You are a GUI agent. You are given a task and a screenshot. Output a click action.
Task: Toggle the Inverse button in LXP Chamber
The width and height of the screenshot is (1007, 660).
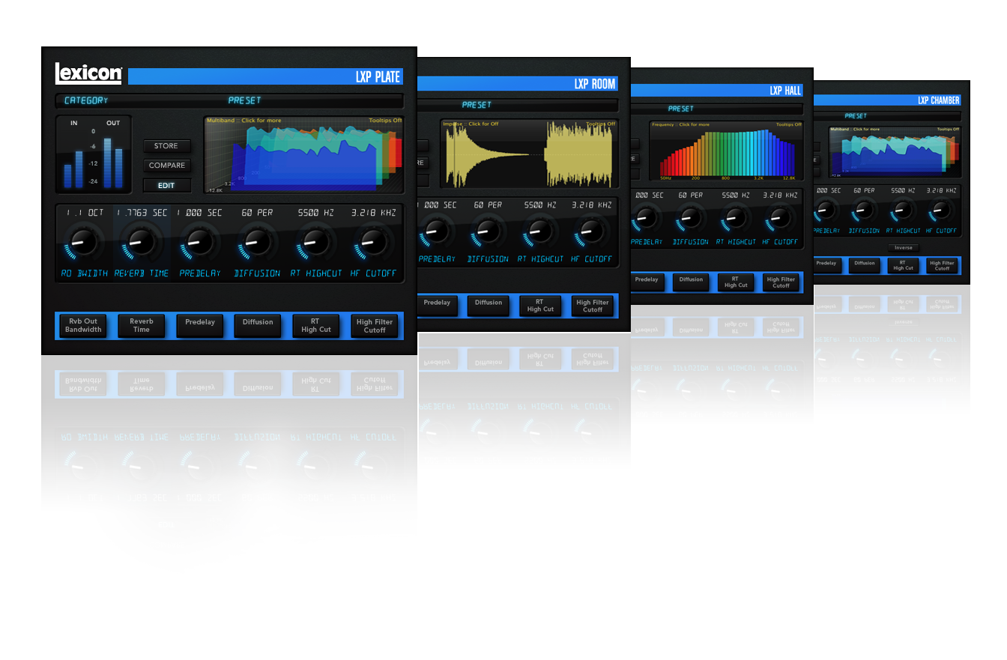point(903,248)
